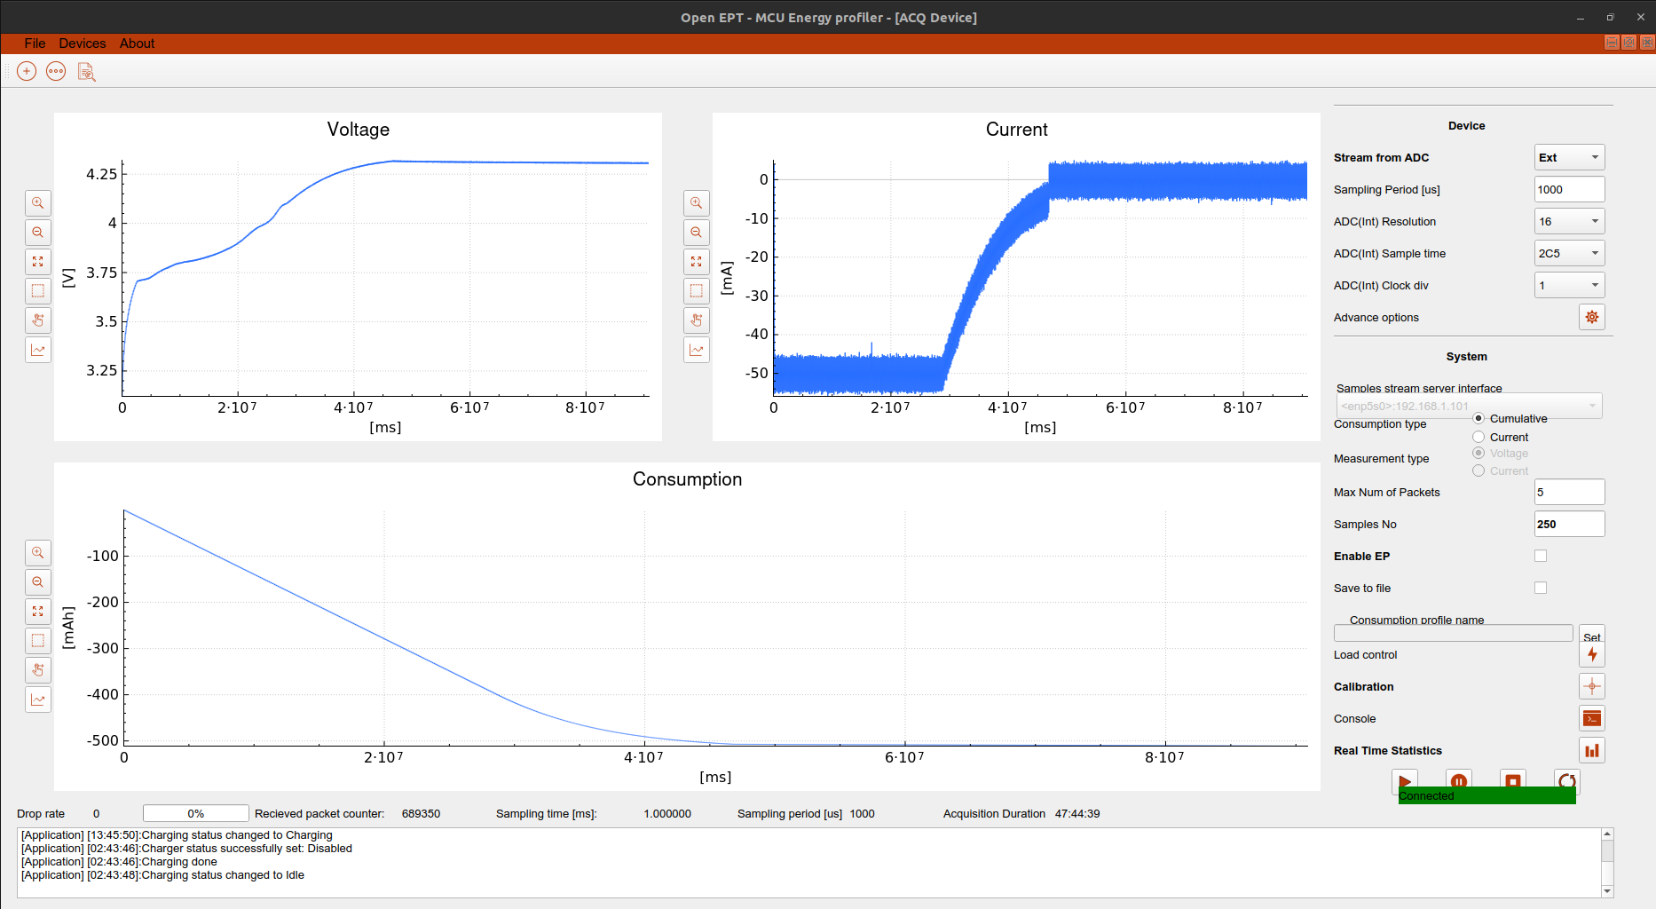The width and height of the screenshot is (1656, 909).
Task: Select the zoom-in tool beside the Voltage plot
Action: [37, 202]
